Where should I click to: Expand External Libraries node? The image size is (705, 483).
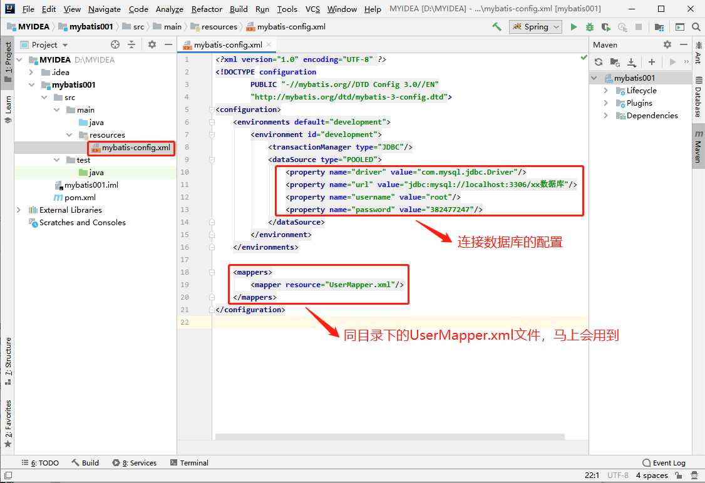click(19, 210)
